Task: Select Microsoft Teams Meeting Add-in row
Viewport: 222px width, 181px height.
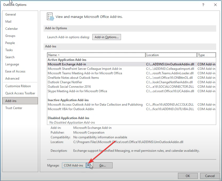Action: (132, 73)
